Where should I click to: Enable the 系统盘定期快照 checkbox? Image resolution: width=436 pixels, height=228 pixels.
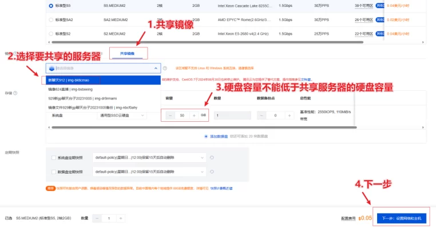(x=54, y=158)
